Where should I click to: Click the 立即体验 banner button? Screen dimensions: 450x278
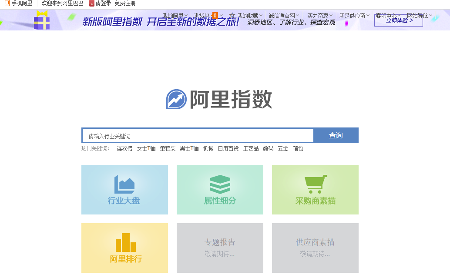coord(399,20)
